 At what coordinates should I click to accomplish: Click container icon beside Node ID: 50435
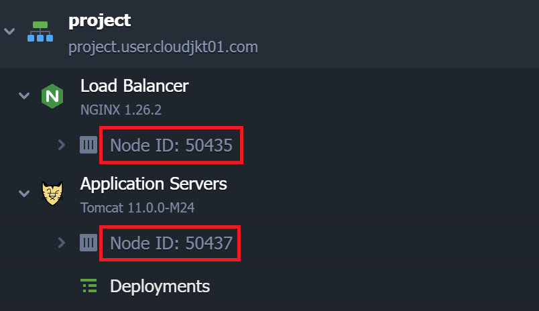pos(88,145)
